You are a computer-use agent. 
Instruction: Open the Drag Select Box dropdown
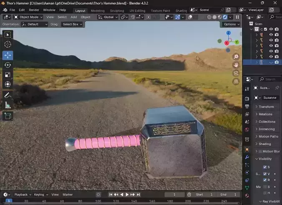pyautogui.click(x=72, y=24)
